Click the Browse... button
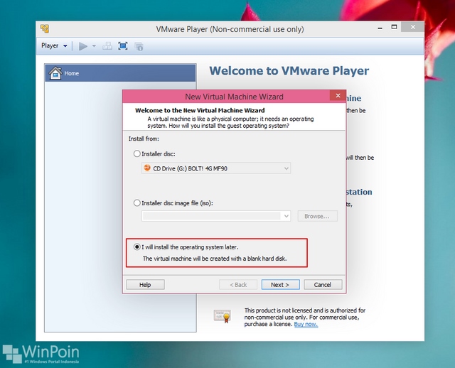 (x=317, y=216)
